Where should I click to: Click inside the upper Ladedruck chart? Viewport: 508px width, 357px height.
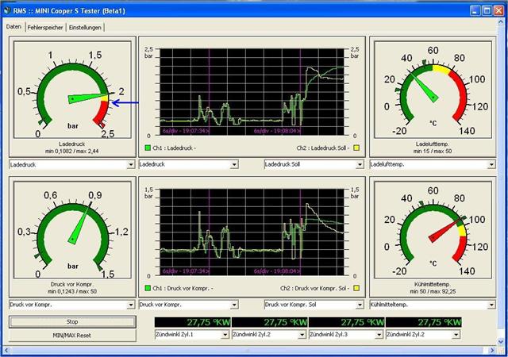click(x=251, y=91)
